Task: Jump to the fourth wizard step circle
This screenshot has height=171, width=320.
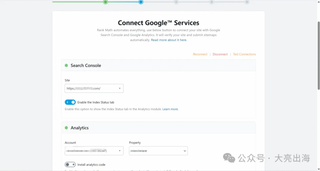Action: tap(212, 2)
